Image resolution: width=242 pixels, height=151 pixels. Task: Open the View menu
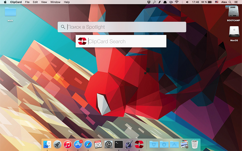pyautogui.click(x=44, y=2)
